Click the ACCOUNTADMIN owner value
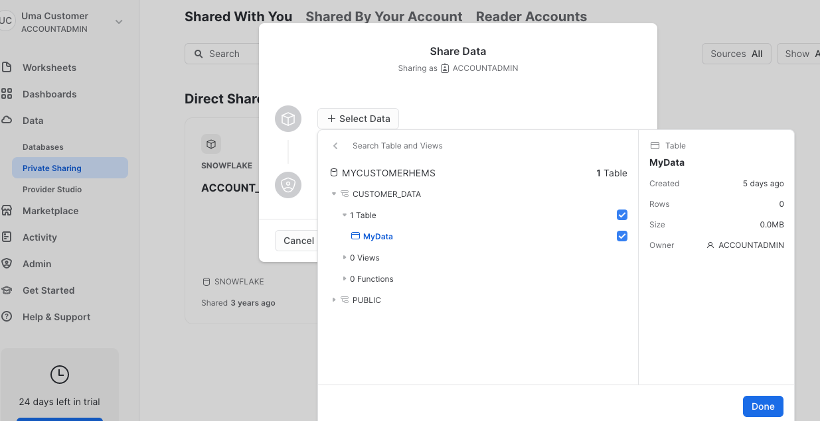 [x=751, y=245]
